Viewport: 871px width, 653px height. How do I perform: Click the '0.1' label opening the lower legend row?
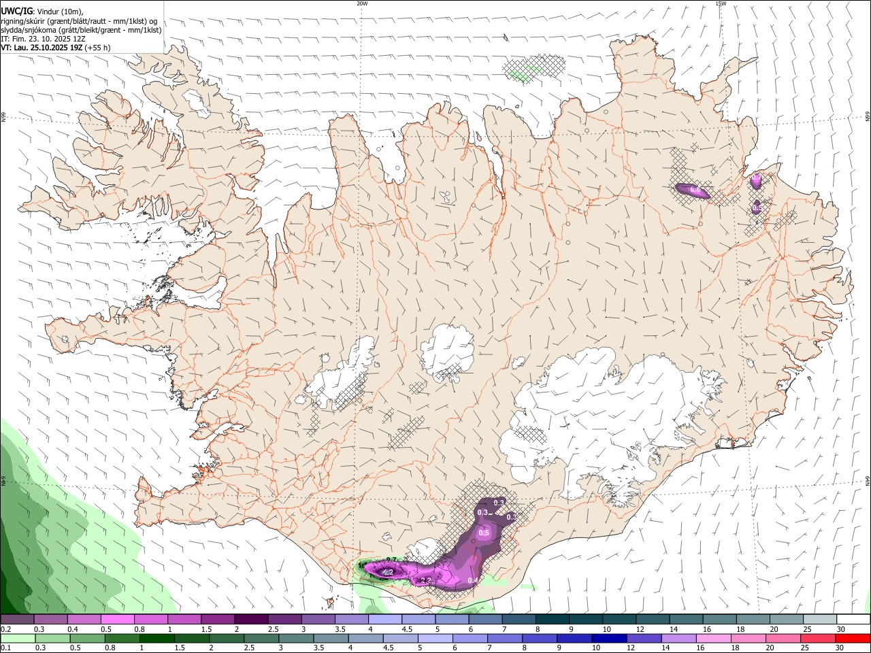6,648
